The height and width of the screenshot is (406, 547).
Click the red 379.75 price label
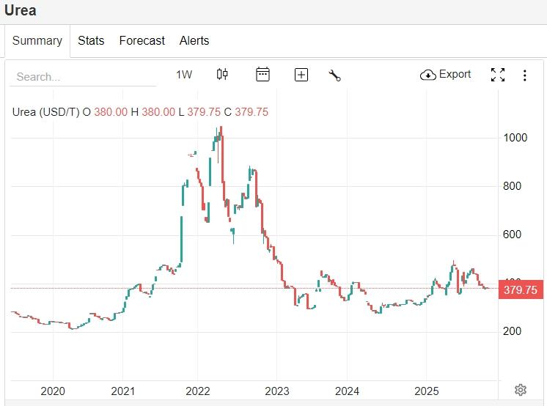[520, 290]
